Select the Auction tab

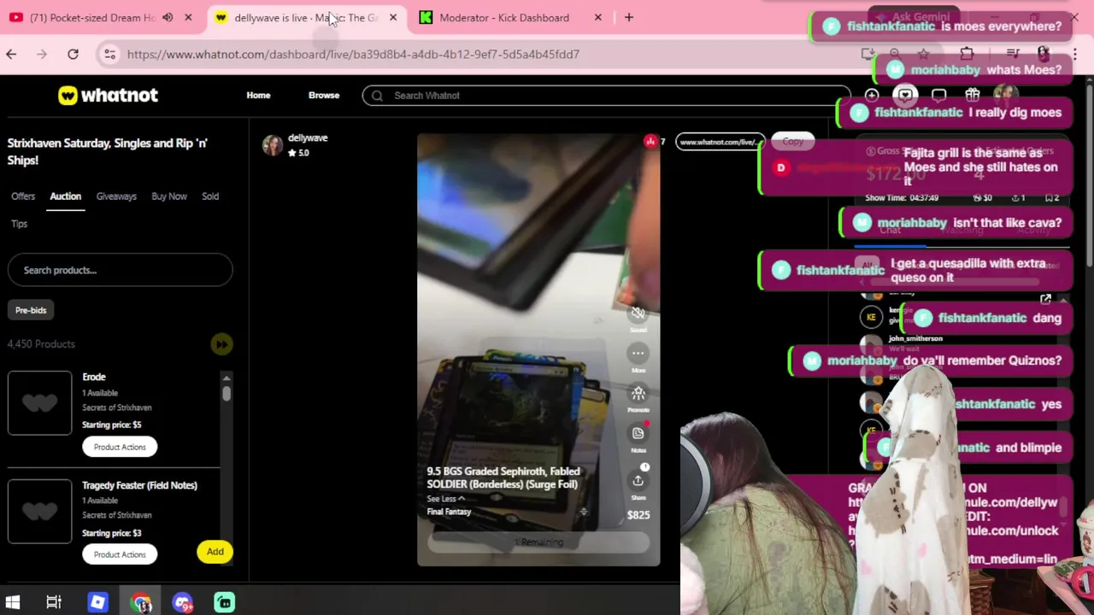coord(65,196)
